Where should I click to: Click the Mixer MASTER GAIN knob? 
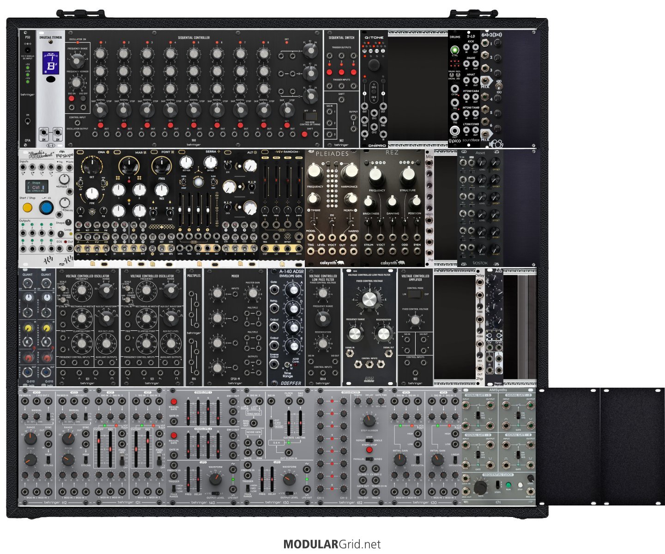coord(252,292)
